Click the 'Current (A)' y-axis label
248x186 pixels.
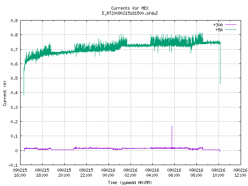click(x=5, y=93)
